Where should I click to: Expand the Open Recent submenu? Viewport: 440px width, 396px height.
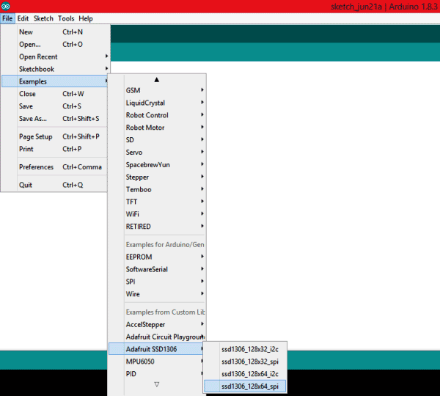click(38, 56)
